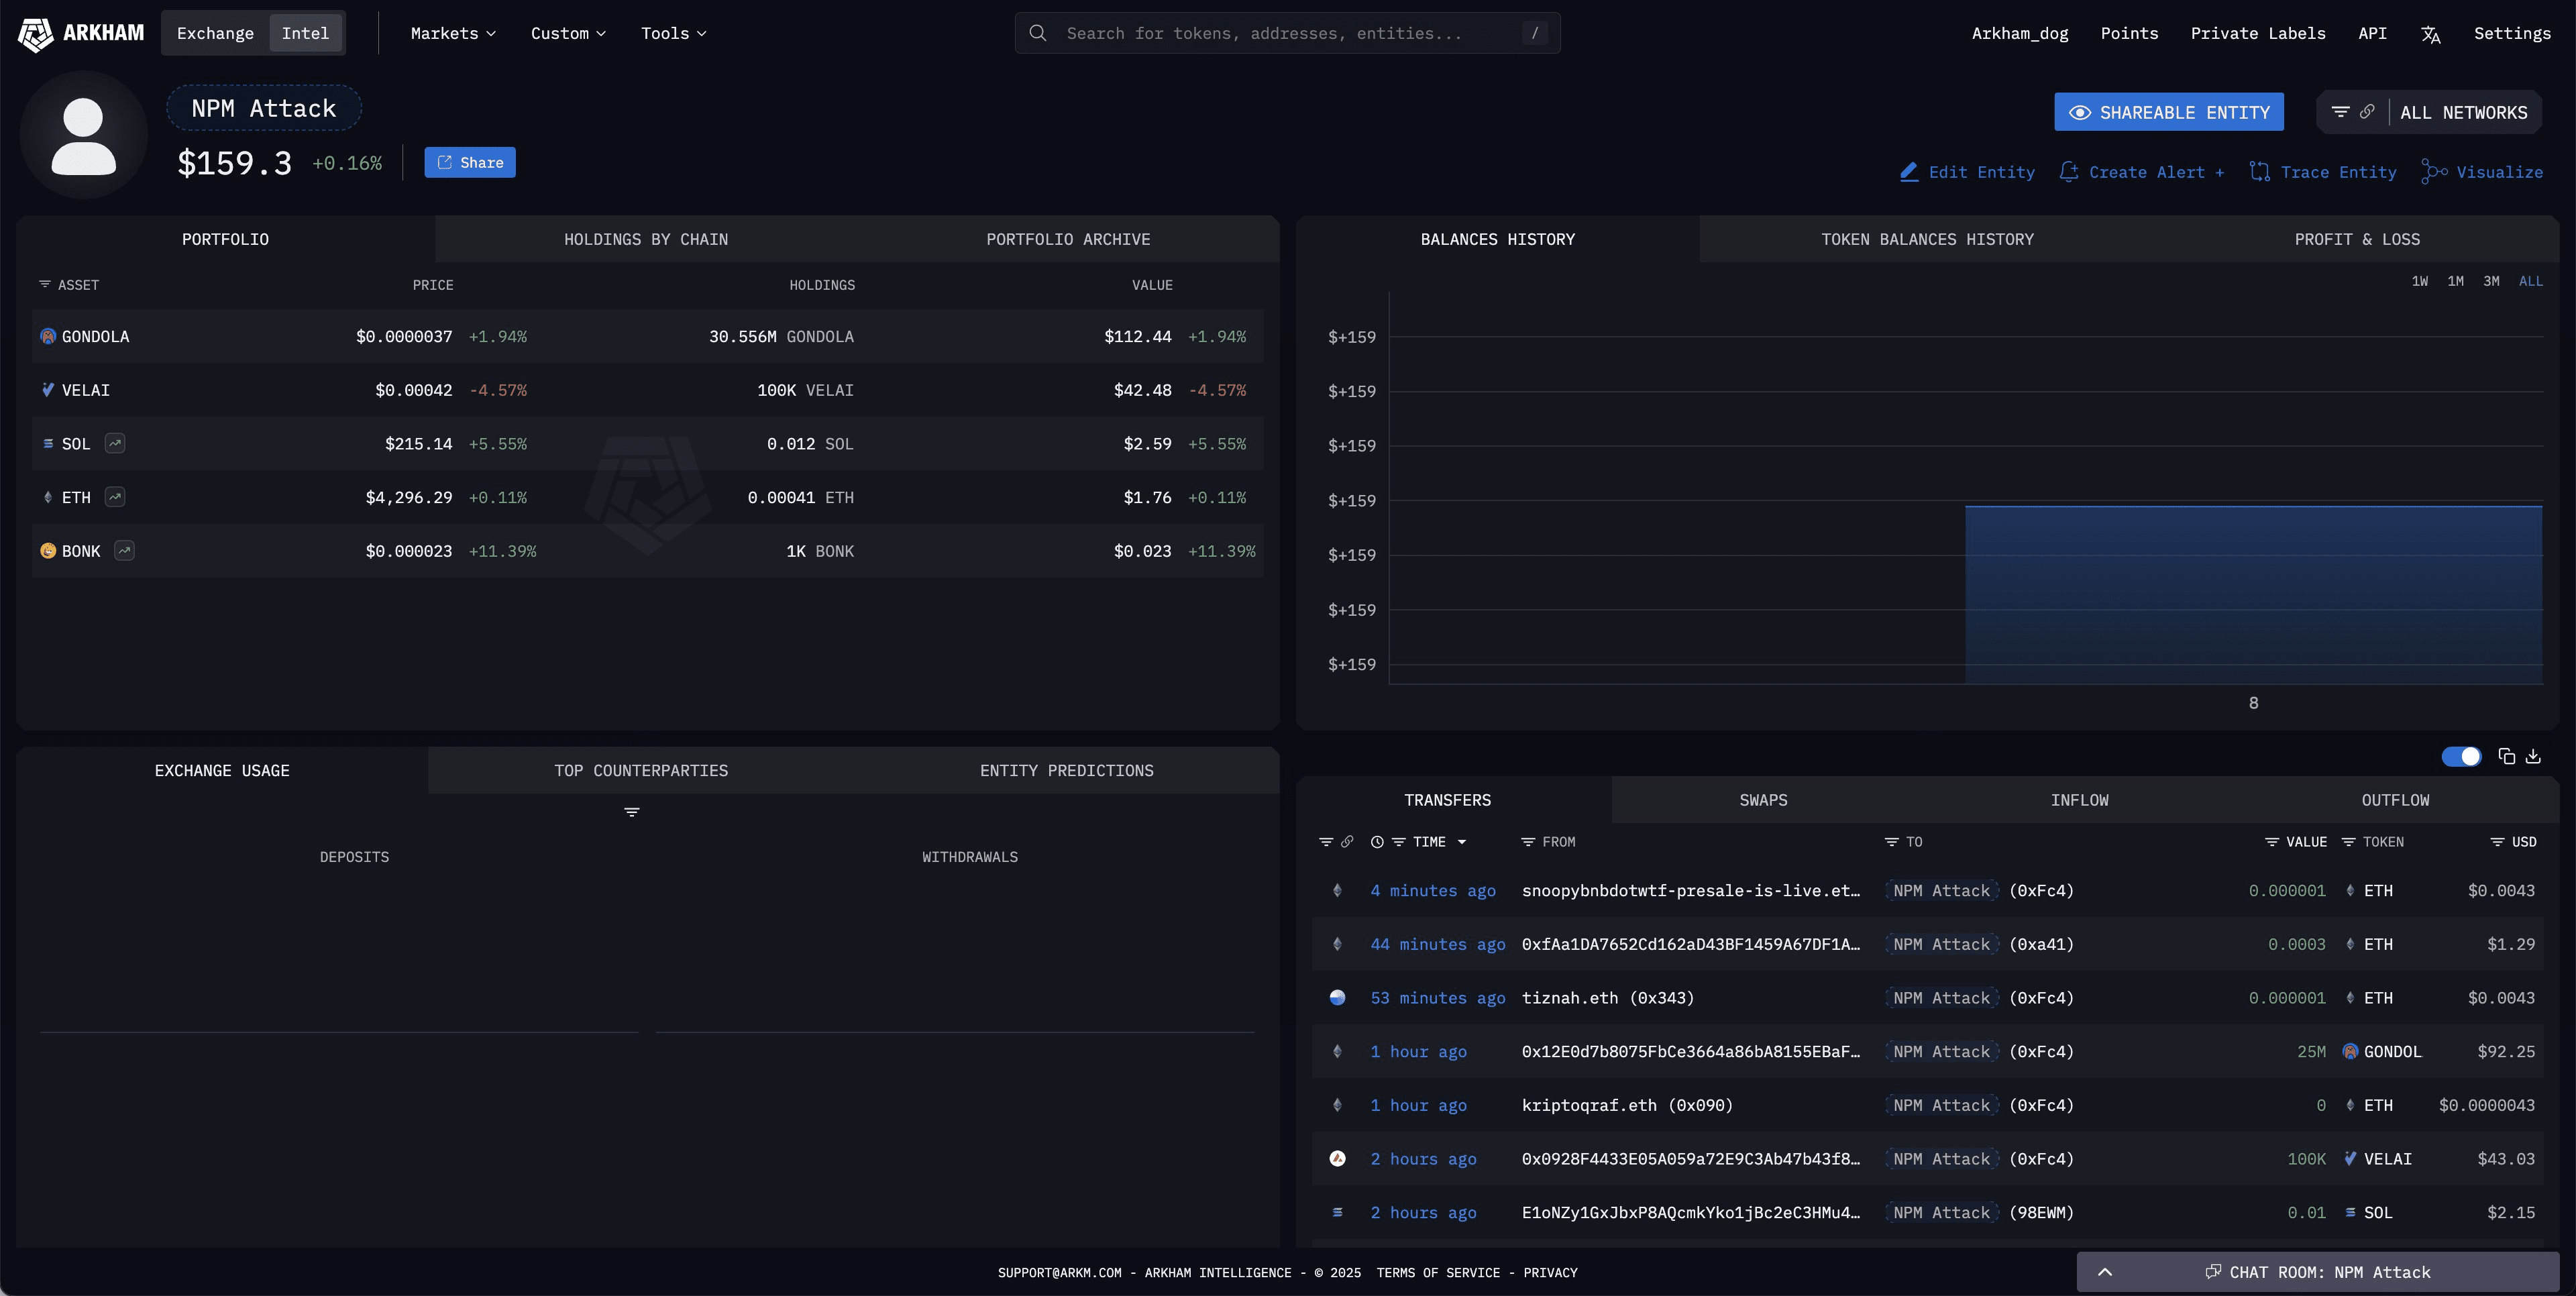The height and width of the screenshot is (1296, 2576).
Task: Click the Value column filter icon
Action: [x=2272, y=842]
